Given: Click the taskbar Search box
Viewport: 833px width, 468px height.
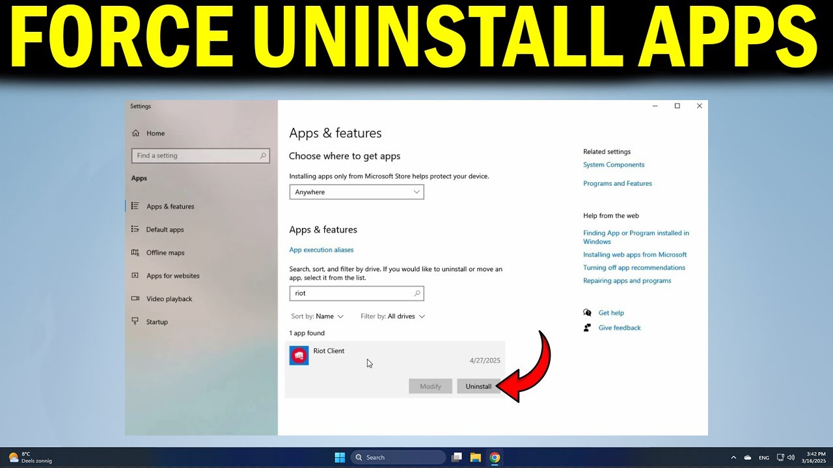Looking at the screenshot, I should [398, 457].
